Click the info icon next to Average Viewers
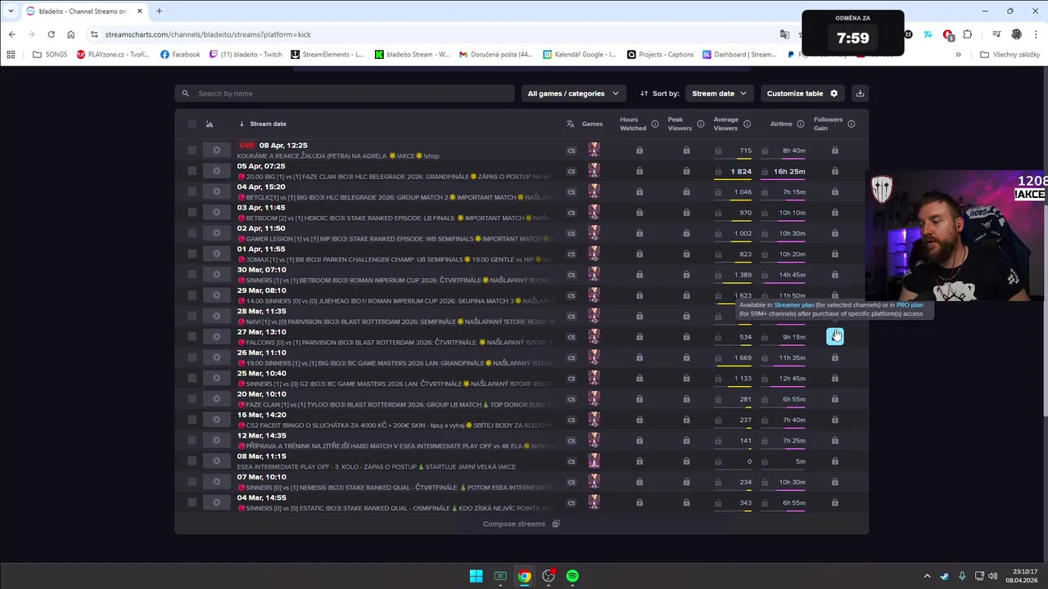This screenshot has height=589, width=1048. coord(747,124)
